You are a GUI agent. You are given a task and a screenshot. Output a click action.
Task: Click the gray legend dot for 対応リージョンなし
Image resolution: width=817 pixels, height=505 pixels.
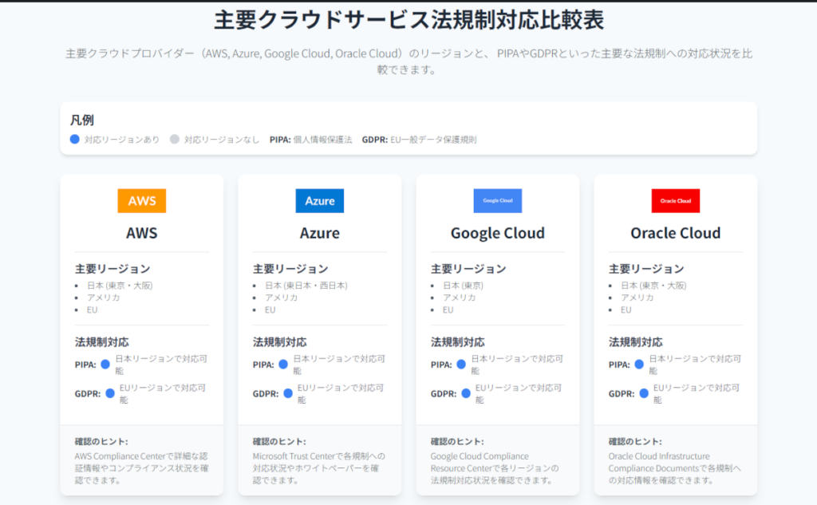[x=175, y=139]
